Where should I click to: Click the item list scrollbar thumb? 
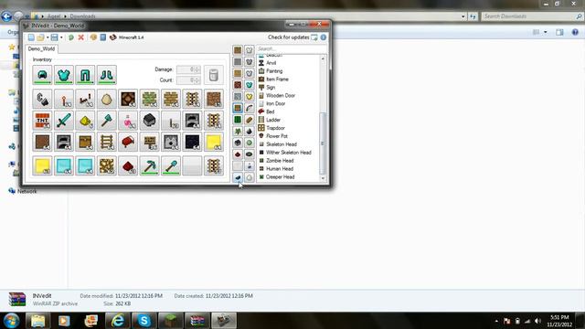click(323, 143)
